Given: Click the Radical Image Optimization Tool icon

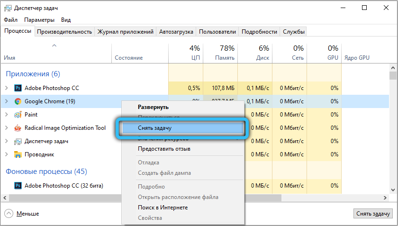Looking at the screenshot, I should [18, 128].
